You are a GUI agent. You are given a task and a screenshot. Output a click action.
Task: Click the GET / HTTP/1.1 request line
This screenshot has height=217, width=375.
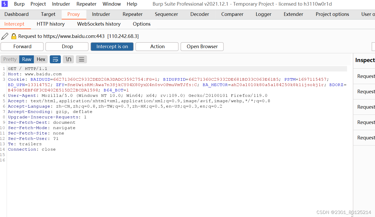[27, 69]
